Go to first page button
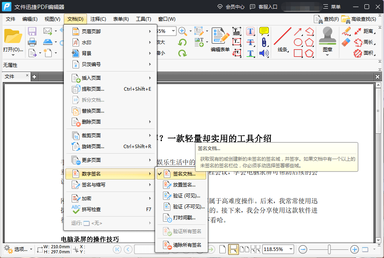Screen dimensions: 384x258 tap(117, 249)
